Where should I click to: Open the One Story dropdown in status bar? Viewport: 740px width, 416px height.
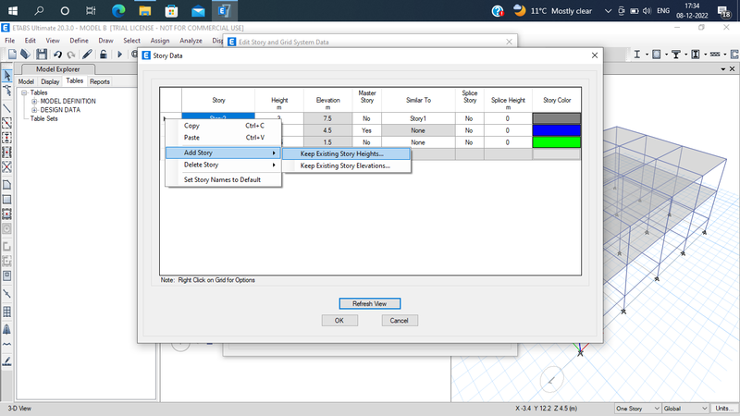637,409
